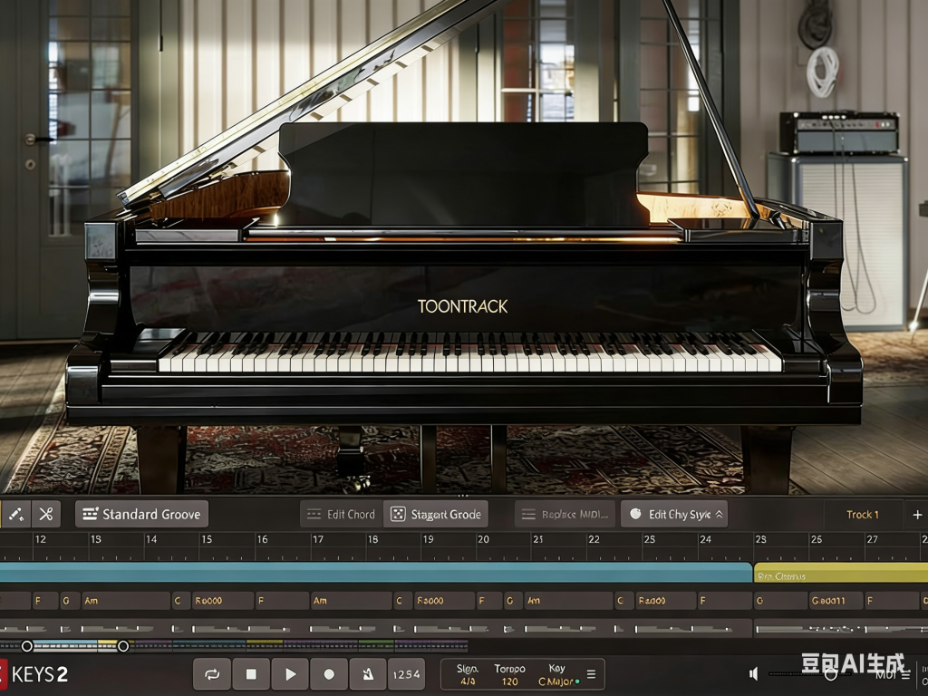Select the yellow Pre Chorus song part
The height and width of the screenshot is (696, 928).
(x=840, y=573)
